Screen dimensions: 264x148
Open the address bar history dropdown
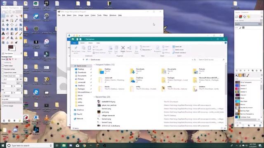click(x=192, y=60)
